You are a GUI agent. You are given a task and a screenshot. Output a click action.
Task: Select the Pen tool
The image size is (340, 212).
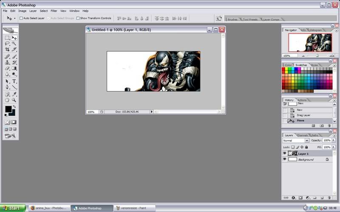coord(7,87)
